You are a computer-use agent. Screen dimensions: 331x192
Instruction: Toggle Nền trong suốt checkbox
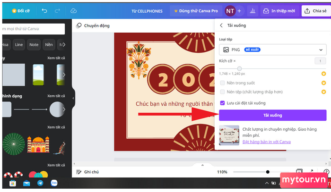(222, 83)
